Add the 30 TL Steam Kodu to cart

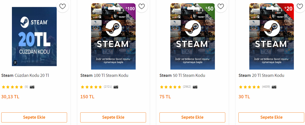(x=271, y=117)
